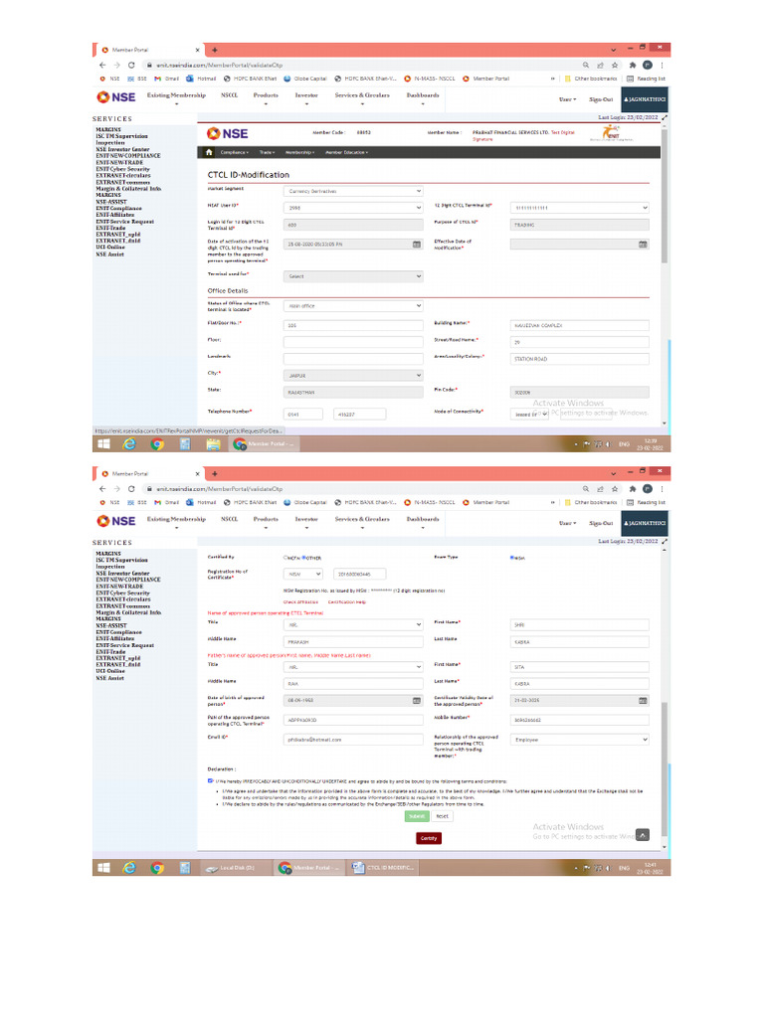Image resolution: width=764 pixels, height=1018 pixels.
Task: Select the NISM radio for Exam Type
Action: pyautogui.click(x=512, y=558)
